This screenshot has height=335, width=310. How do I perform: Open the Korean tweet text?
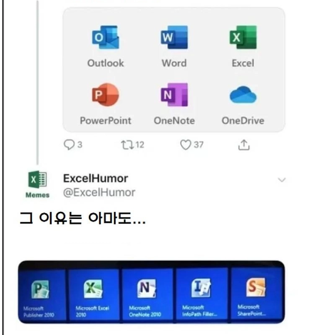coord(83,218)
